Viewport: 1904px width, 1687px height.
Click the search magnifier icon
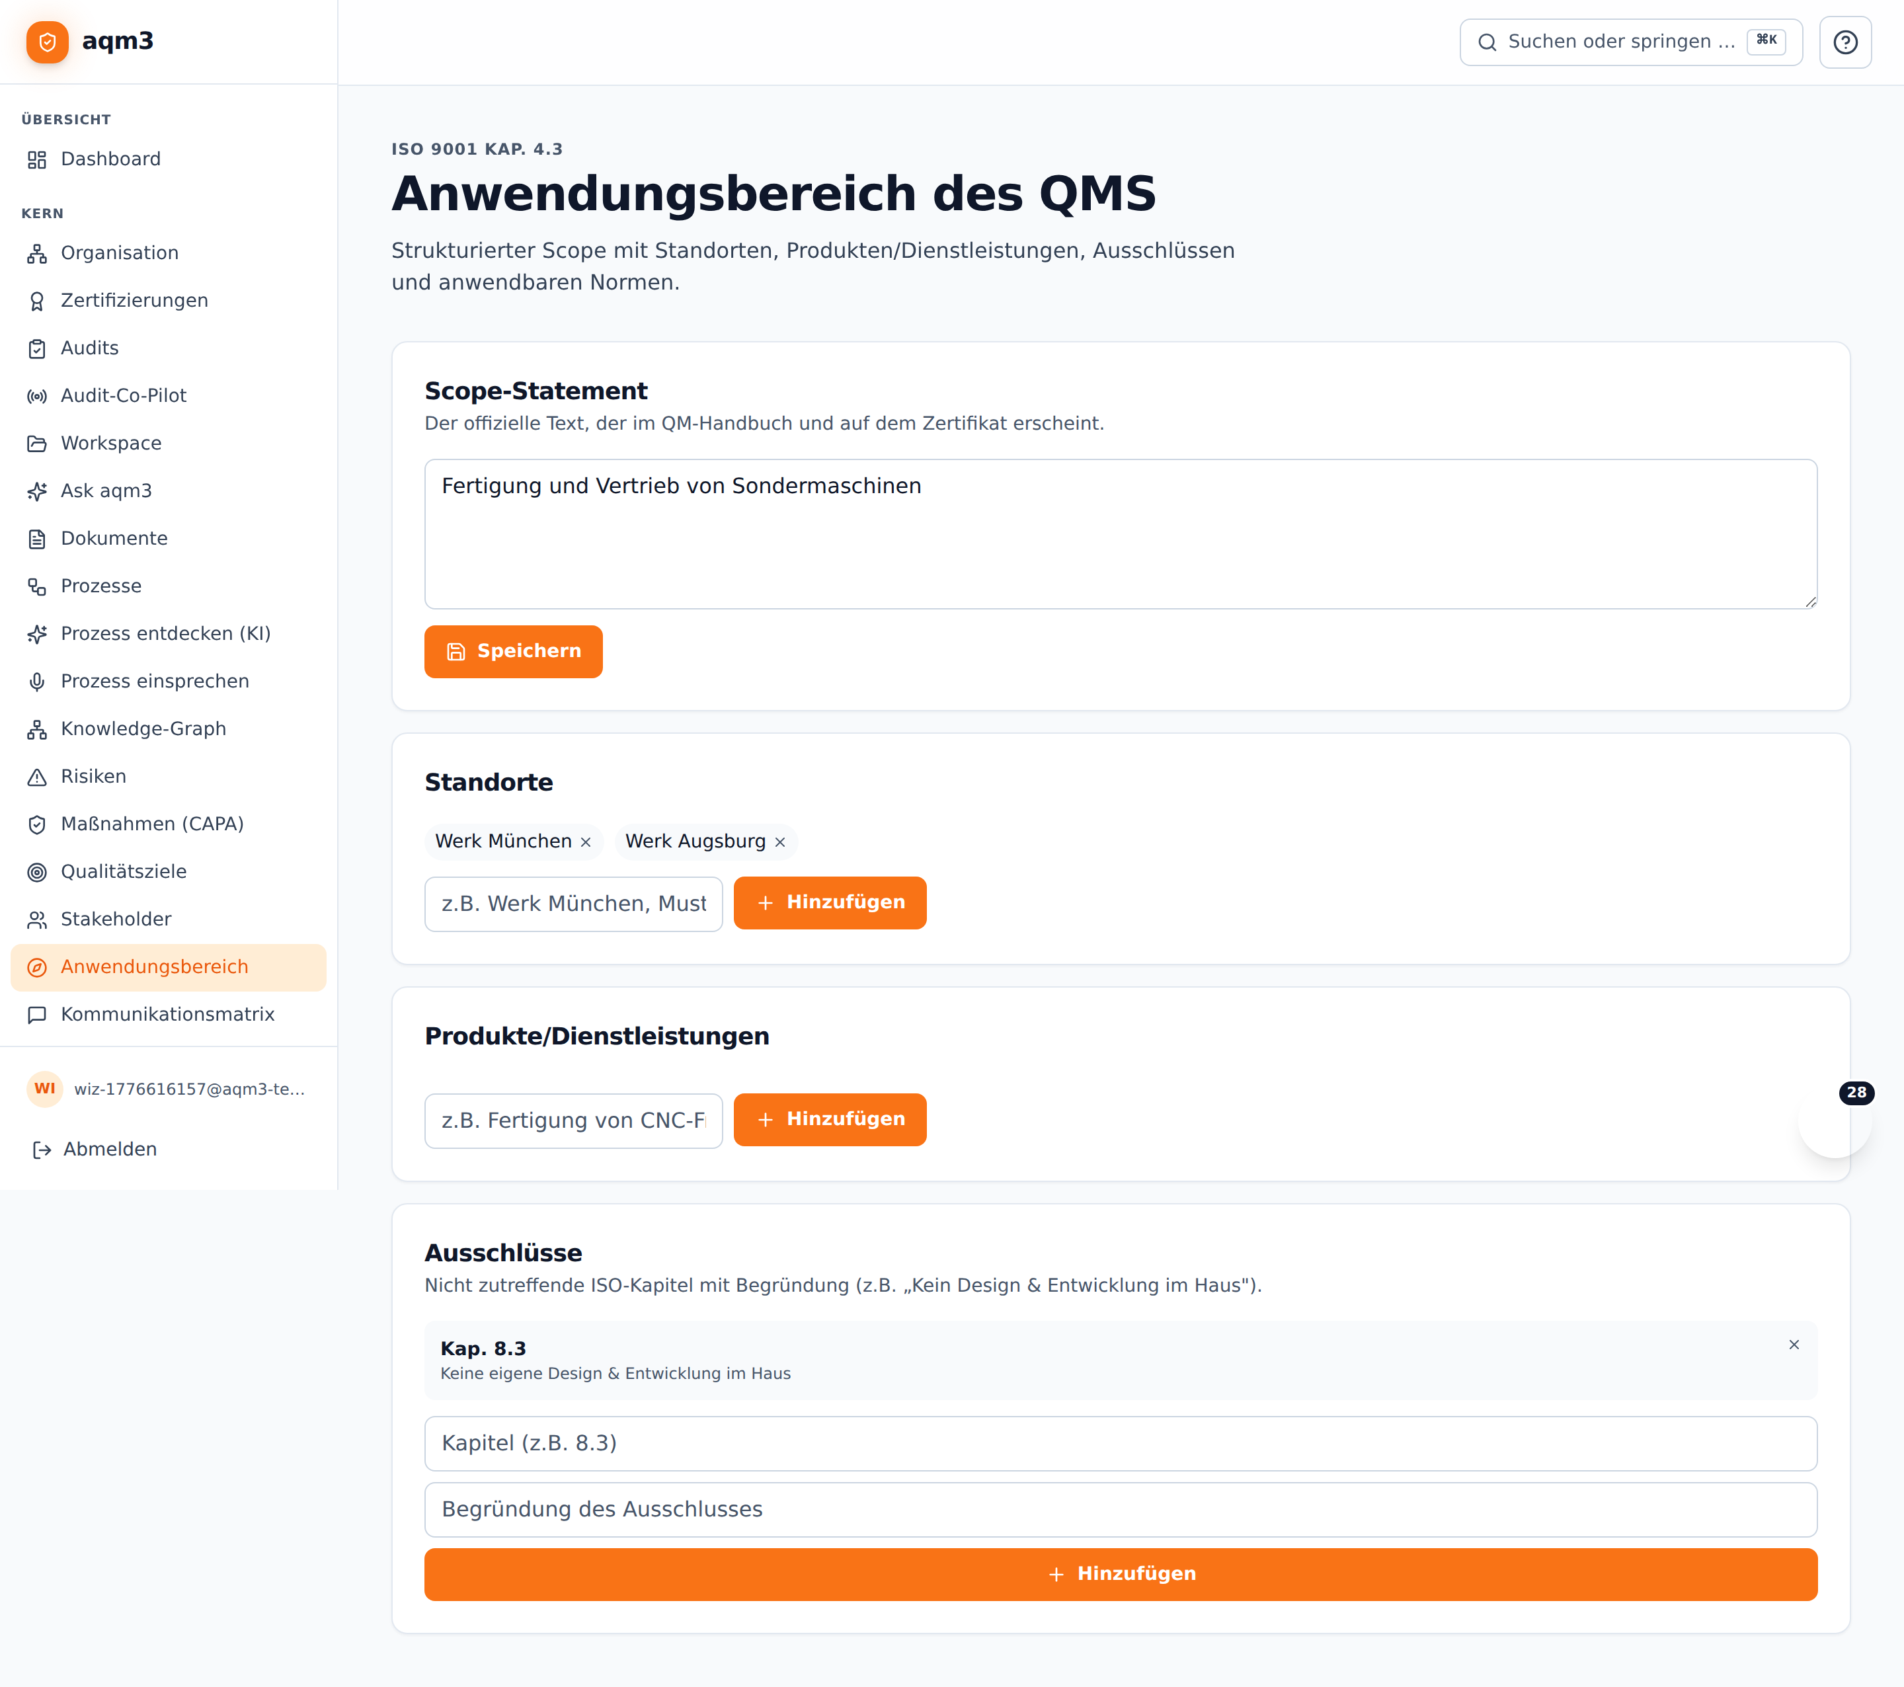coord(1487,42)
